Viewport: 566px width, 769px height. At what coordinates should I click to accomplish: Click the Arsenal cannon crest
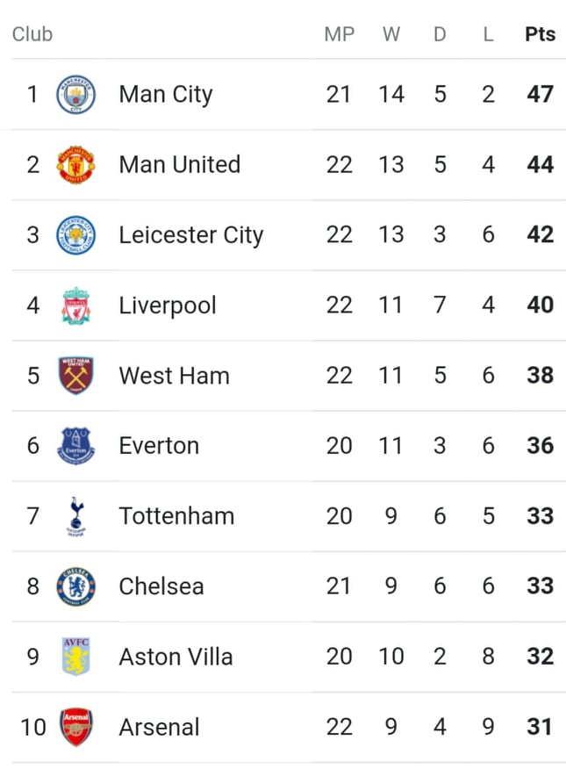pos(76,727)
